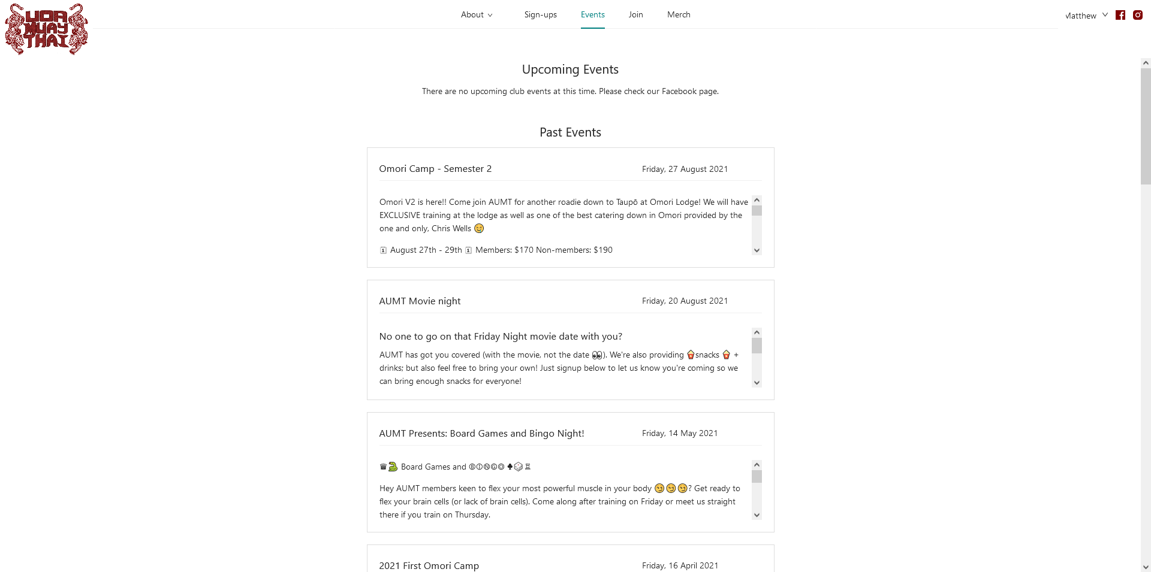1151x572 pixels.
Task: Select the Events tab
Action: pos(592,14)
